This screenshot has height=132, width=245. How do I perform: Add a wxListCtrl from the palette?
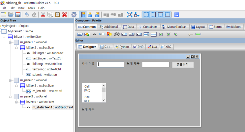(x=154, y=34)
